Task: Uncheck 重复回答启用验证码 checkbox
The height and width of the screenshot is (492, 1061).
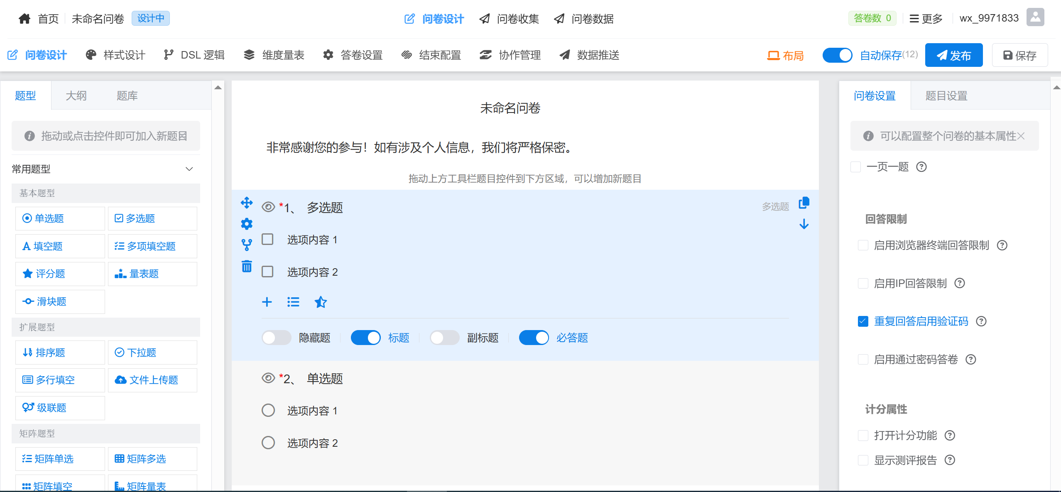Action: coord(863,321)
